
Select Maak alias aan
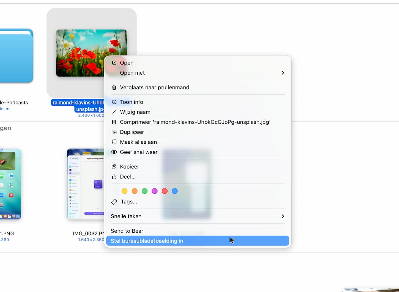pos(198,142)
